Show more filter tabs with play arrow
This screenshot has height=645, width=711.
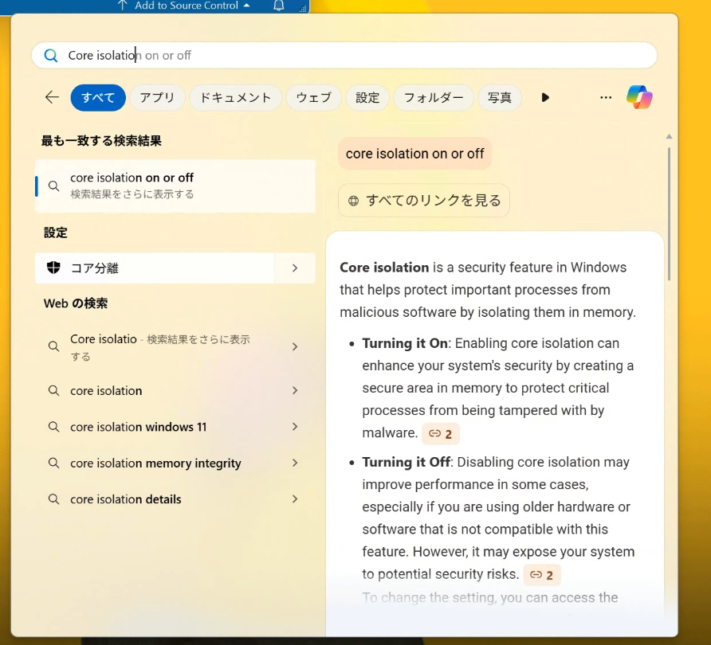click(x=545, y=97)
